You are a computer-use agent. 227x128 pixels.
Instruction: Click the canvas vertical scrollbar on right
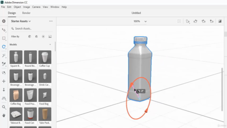[222, 89]
